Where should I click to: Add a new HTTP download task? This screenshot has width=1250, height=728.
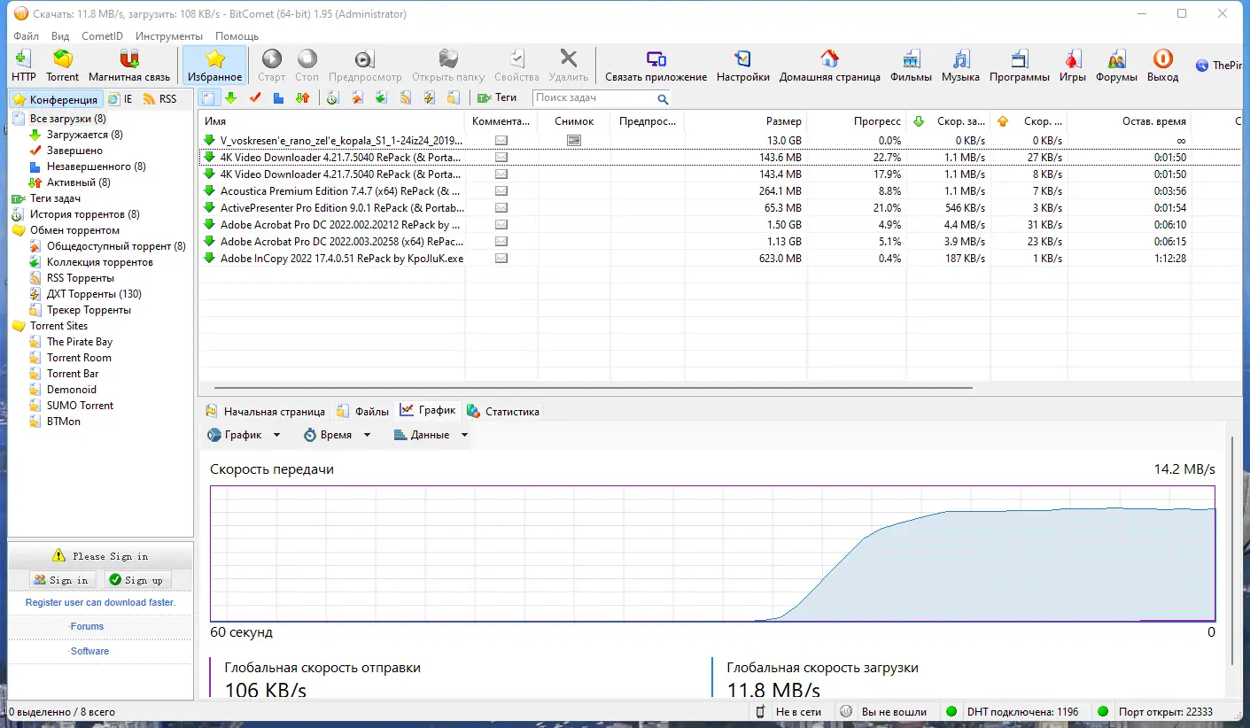24,66
